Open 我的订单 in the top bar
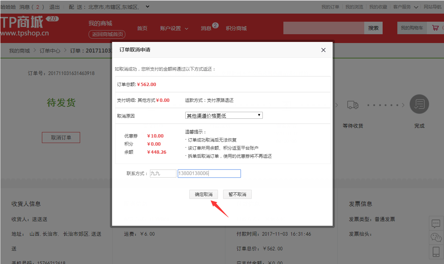The height and width of the screenshot is (264, 444). (x=330, y=6)
